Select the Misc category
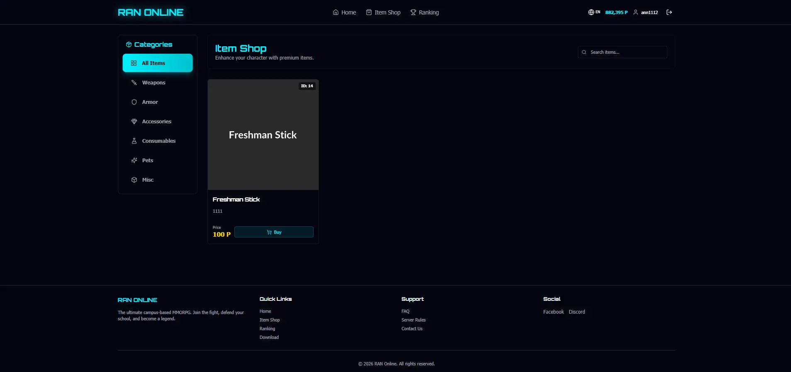The width and height of the screenshot is (791, 372). (158, 180)
